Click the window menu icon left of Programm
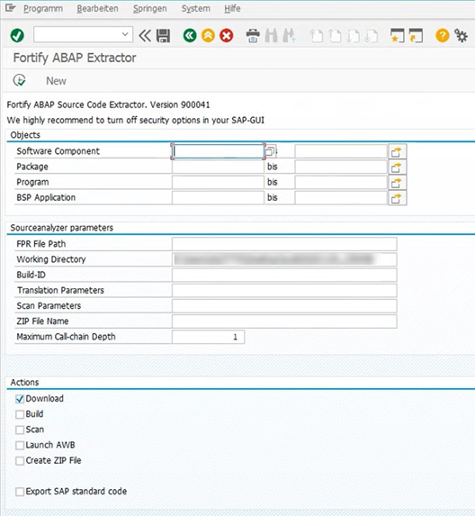The height and width of the screenshot is (516, 475). (10, 8)
